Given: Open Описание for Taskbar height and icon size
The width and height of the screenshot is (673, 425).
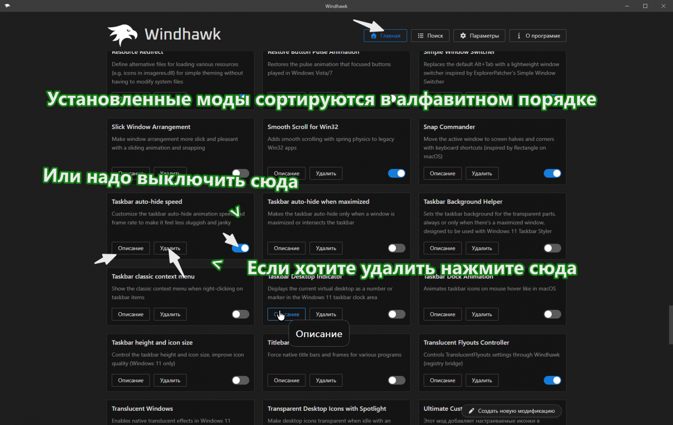Looking at the screenshot, I should pyautogui.click(x=131, y=380).
